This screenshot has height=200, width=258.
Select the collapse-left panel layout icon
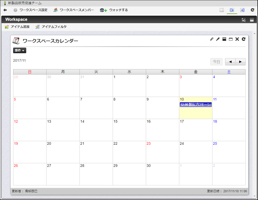[x=242, y=10]
